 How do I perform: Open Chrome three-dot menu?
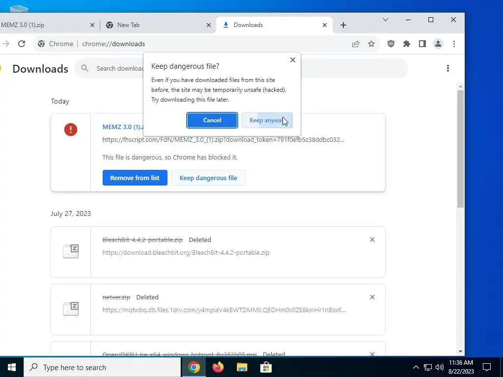[454, 44]
